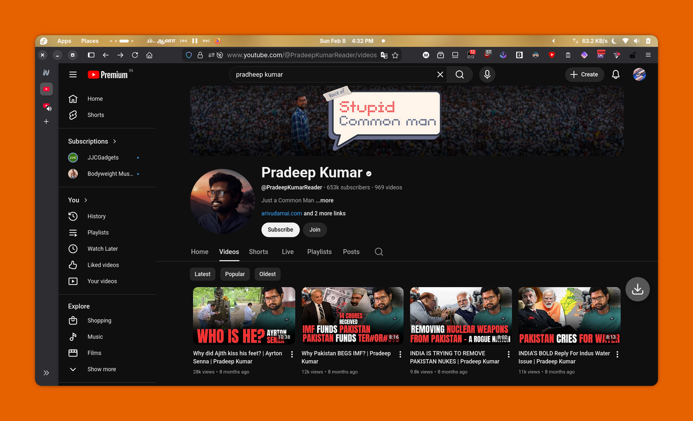Open the IMF Funds Pakistan video thumbnail
693x421 pixels.
[352, 316]
